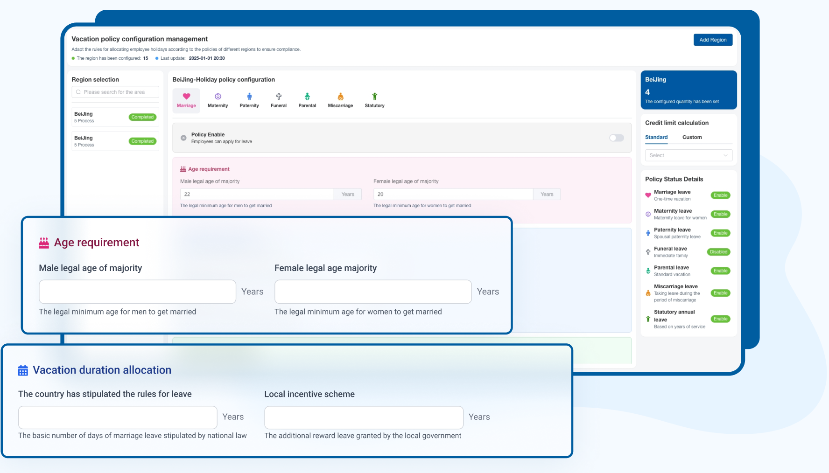Open the Statutory leave icon tab
The image size is (829, 473).
tap(374, 100)
